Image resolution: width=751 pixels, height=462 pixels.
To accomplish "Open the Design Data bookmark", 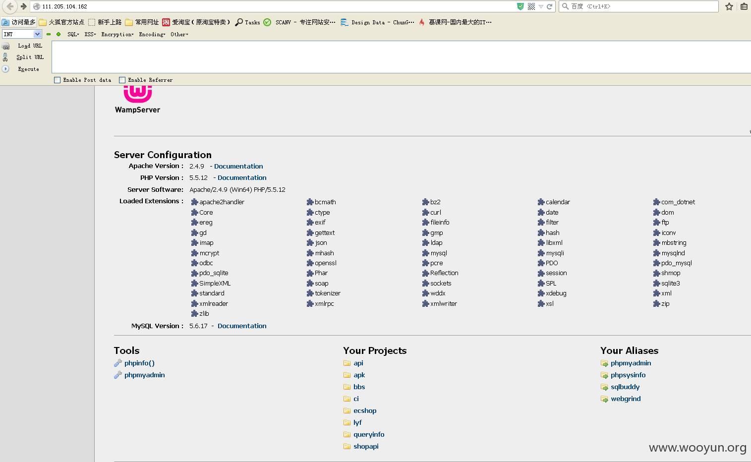I will coord(377,22).
